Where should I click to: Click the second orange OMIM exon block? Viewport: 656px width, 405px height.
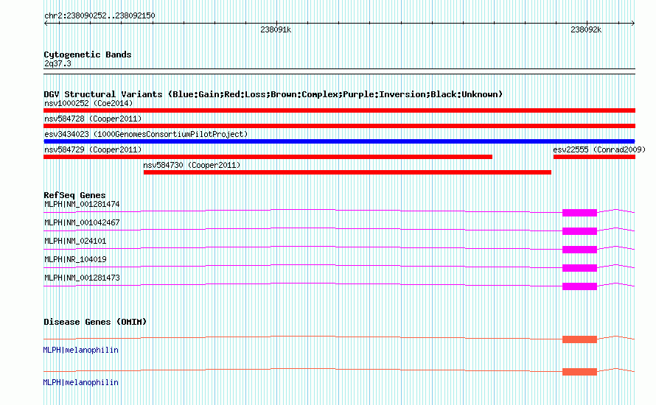click(579, 372)
